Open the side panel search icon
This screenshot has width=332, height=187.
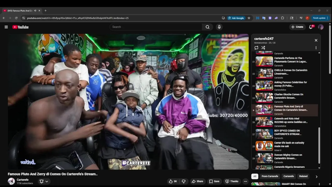292,18
